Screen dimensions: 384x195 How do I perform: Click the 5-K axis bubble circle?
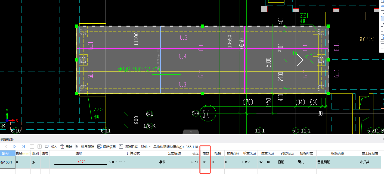[x=208, y=113]
